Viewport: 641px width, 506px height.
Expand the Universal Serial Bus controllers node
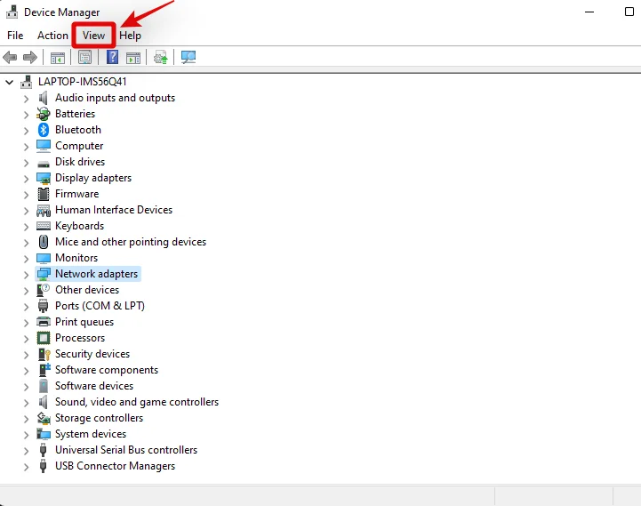point(26,451)
